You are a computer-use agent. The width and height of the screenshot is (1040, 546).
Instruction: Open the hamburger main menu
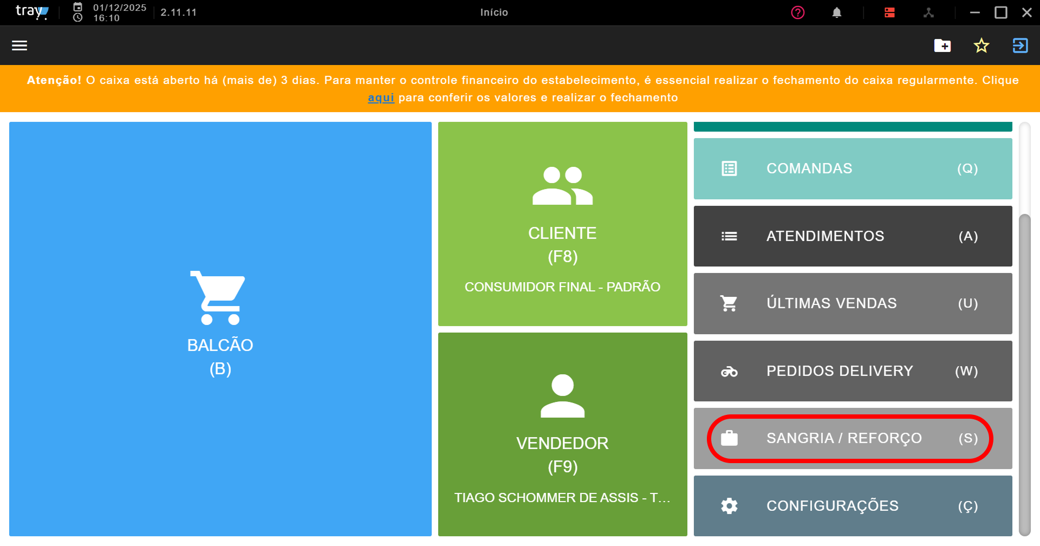click(x=19, y=45)
